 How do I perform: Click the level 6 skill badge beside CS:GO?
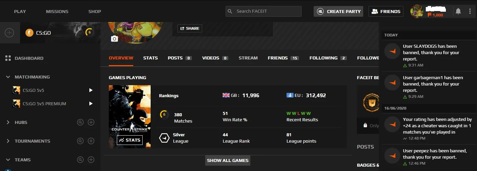click(x=89, y=32)
